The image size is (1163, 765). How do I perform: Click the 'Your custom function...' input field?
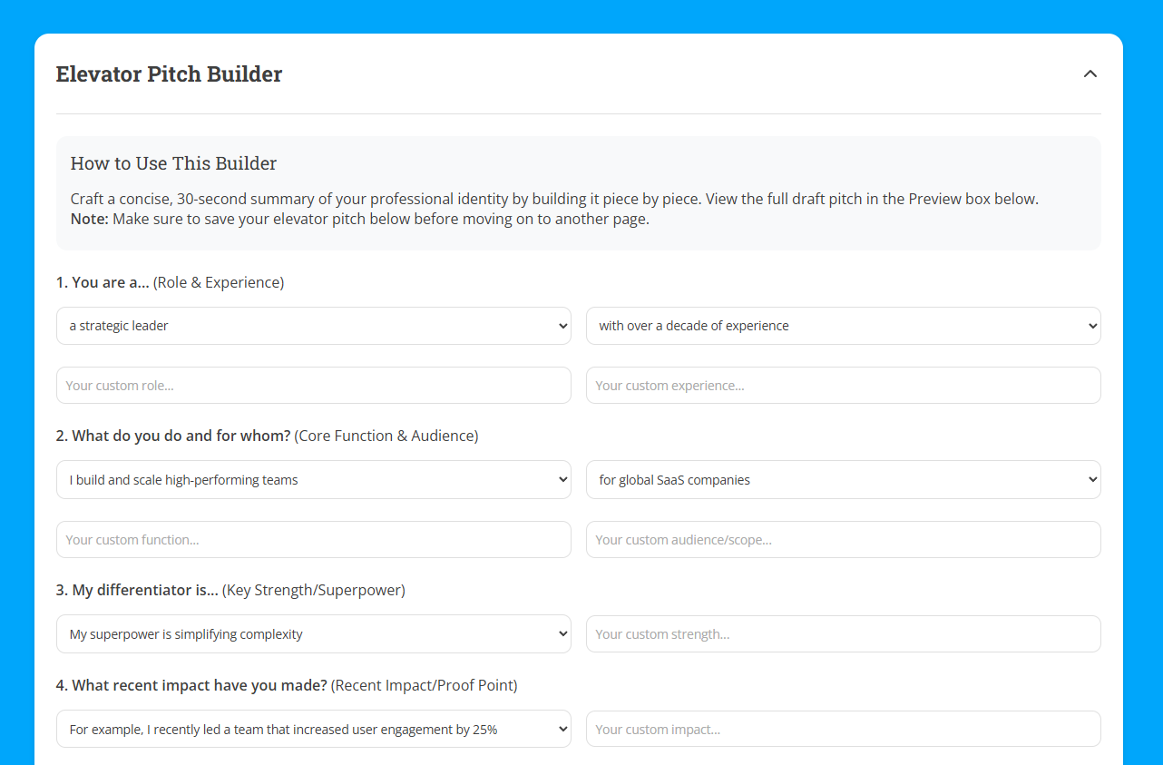[313, 539]
